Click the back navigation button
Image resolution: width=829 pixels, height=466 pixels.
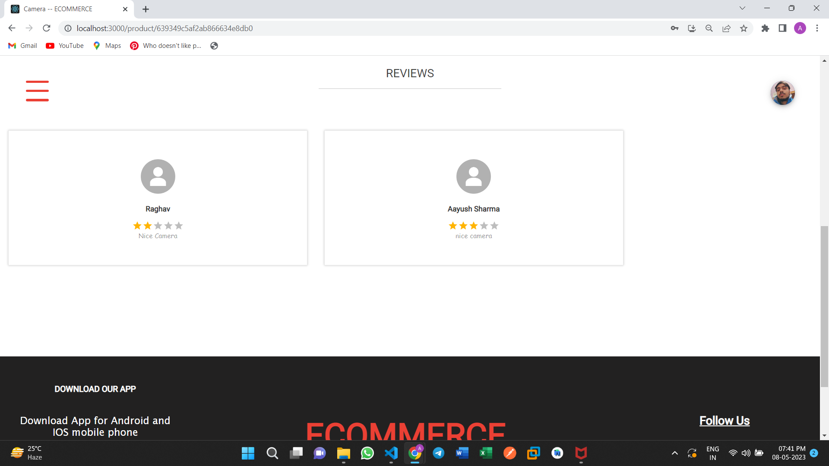coord(12,28)
